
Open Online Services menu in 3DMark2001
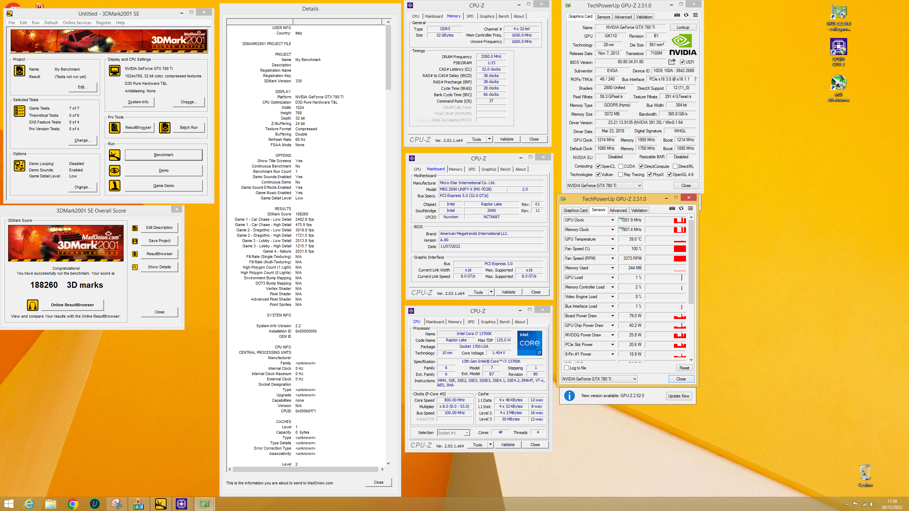click(x=77, y=23)
